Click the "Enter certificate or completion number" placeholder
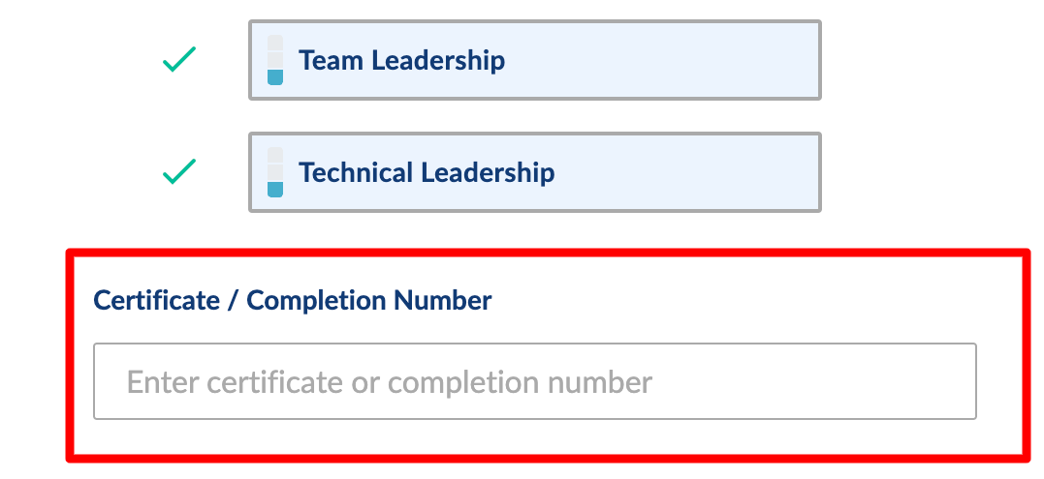Image resolution: width=1044 pixels, height=479 pixels. tap(390, 381)
